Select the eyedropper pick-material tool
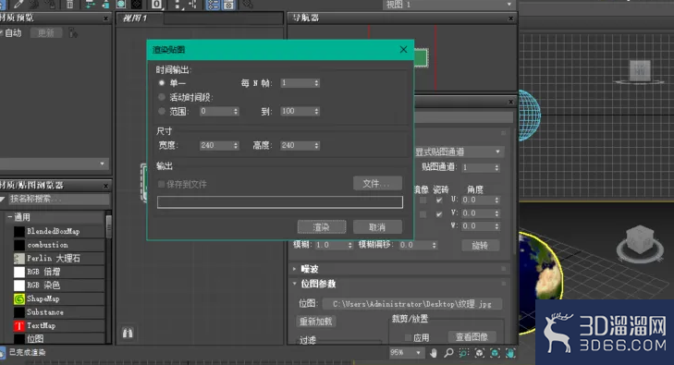674x365 pixels. pyautogui.click(x=18, y=4)
